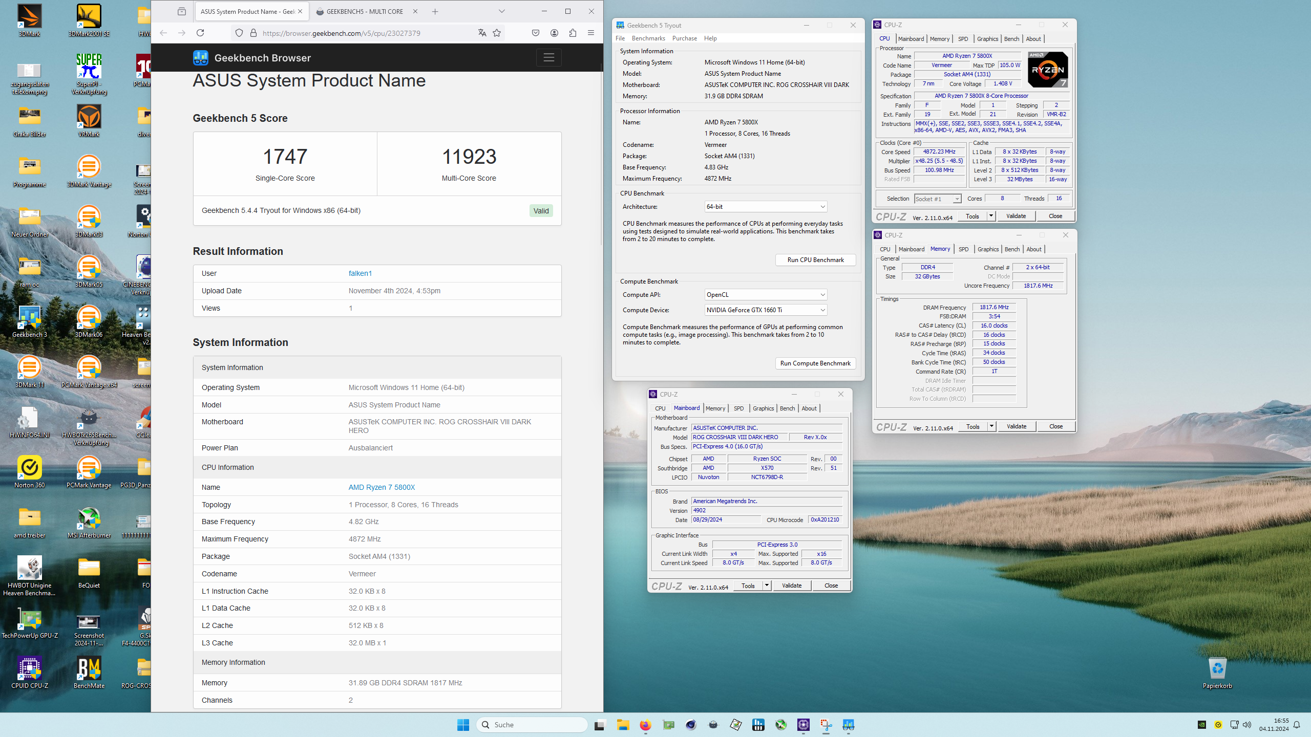The height and width of the screenshot is (737, 1311).
Task: Click Run Compute Benchmark button
Action: tap(815, 363)
